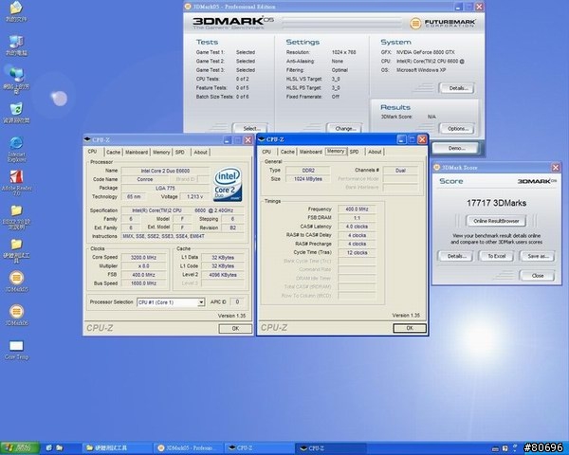Click the Core Speed field showing 3200.0 MHz
569x455 pixels.
pos(144,257)
